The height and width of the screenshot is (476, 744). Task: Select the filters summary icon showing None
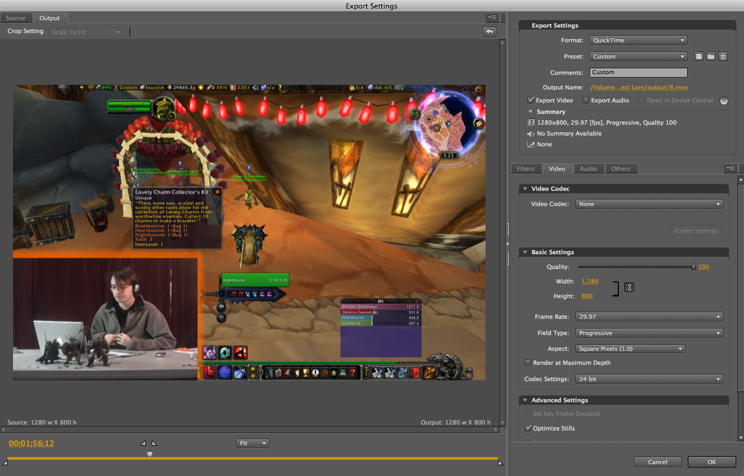[531, 144]
